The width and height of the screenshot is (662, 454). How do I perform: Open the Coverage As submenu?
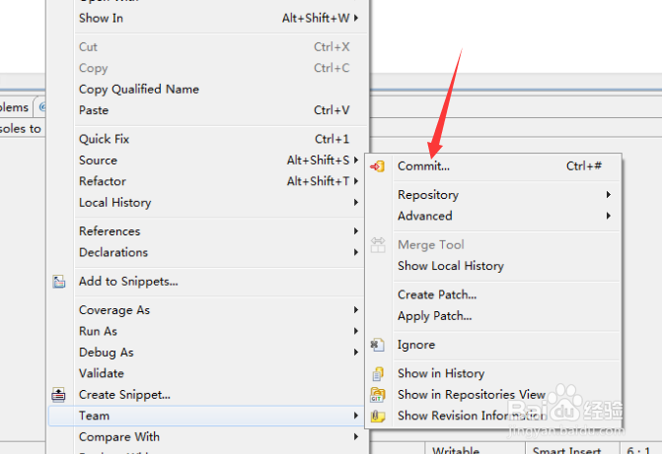coord(207,310)
